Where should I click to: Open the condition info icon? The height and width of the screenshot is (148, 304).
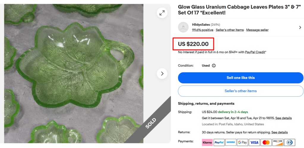pos(214,66)
